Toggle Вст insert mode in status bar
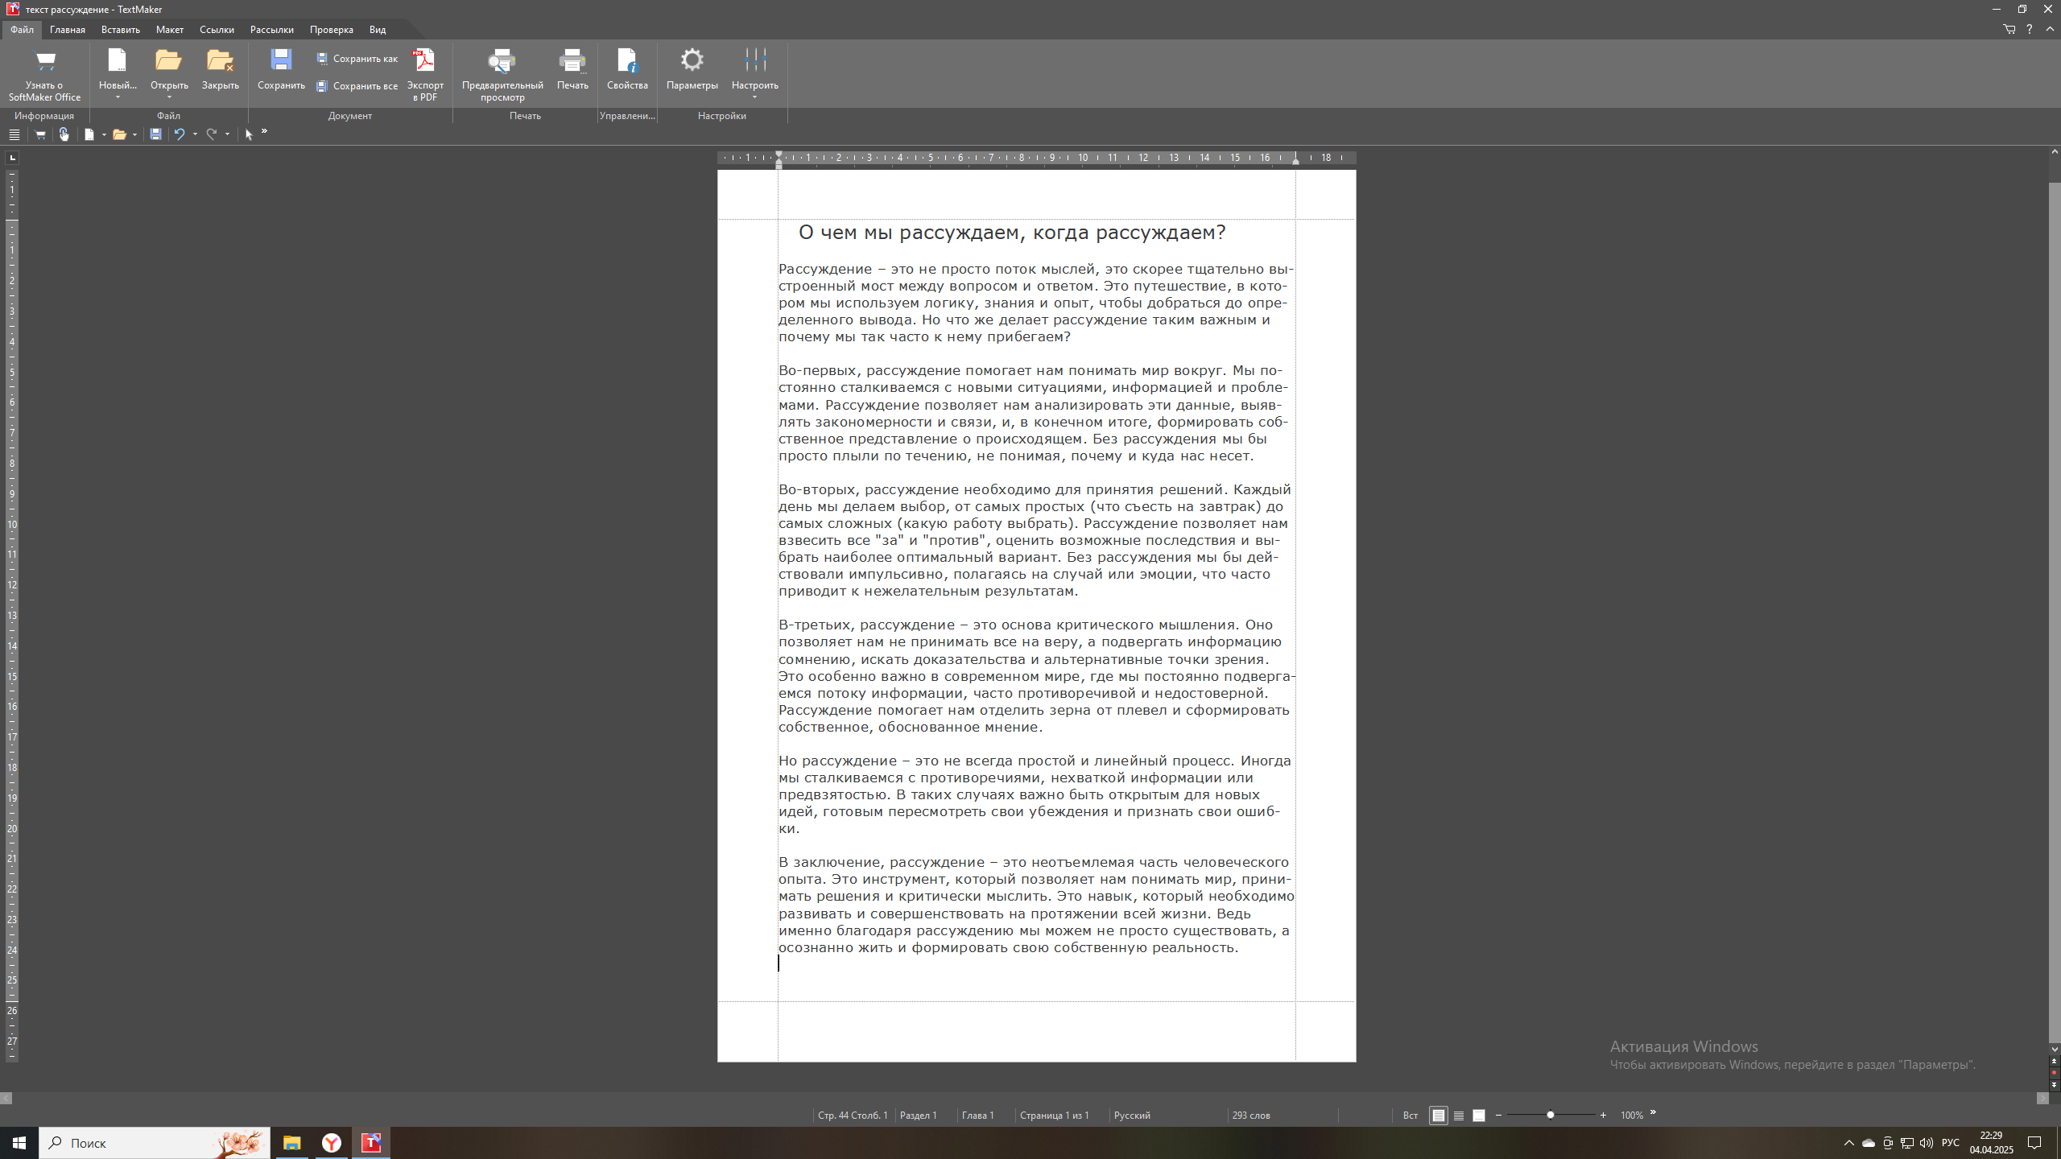Screen dimensions: 2061x1159 coord(1410,1116)
